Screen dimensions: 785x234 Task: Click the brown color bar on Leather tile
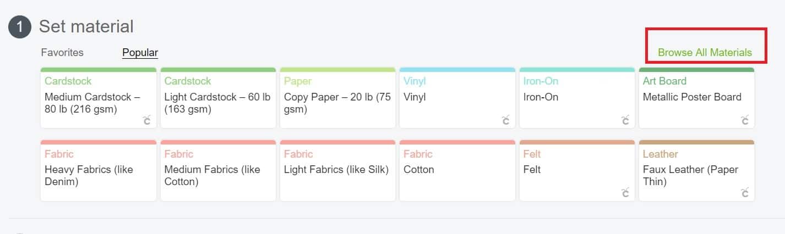tap(696, 142)
